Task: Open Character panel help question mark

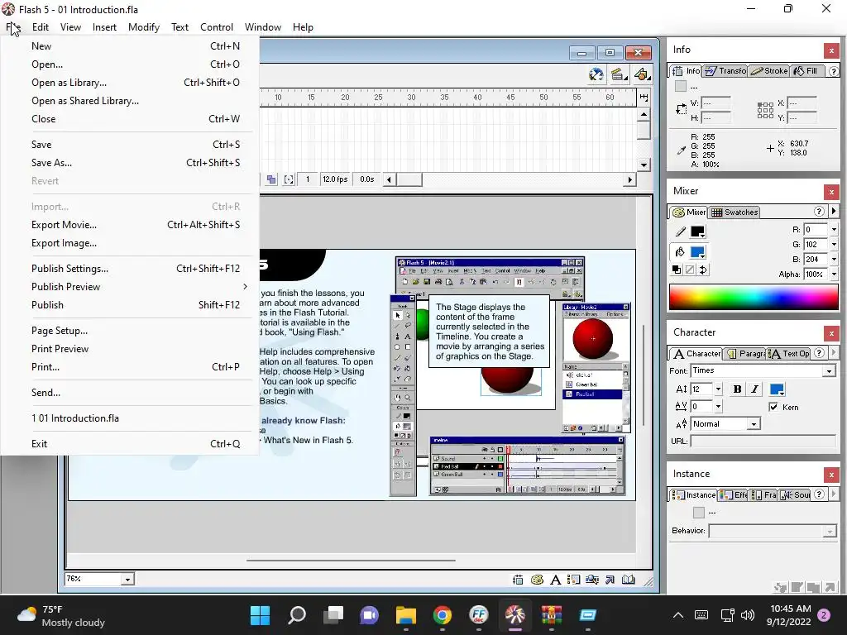Action: click(x=819, y=353)
